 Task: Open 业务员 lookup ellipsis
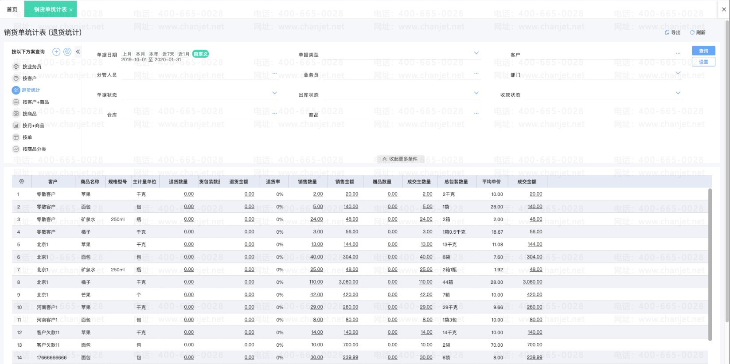(476, 74)
